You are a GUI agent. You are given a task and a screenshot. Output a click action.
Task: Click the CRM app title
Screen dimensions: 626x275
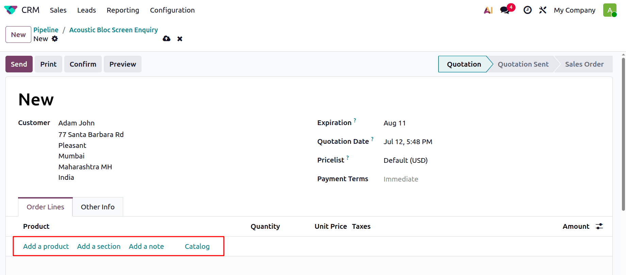30,10
